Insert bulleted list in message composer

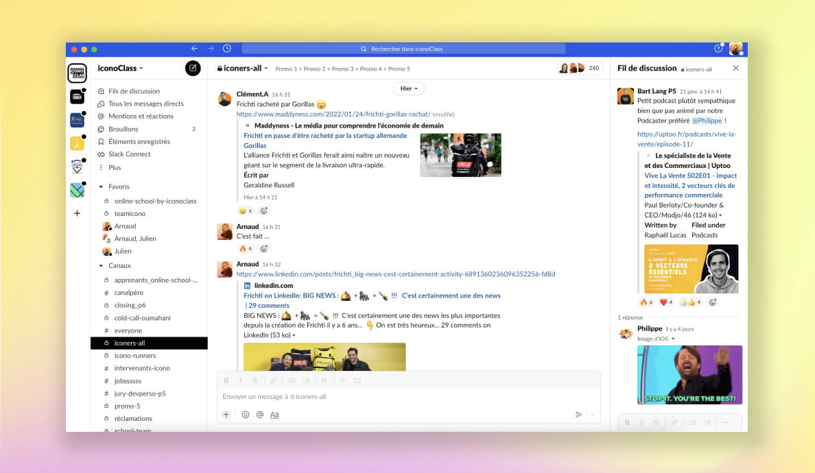tap(307, 380)
